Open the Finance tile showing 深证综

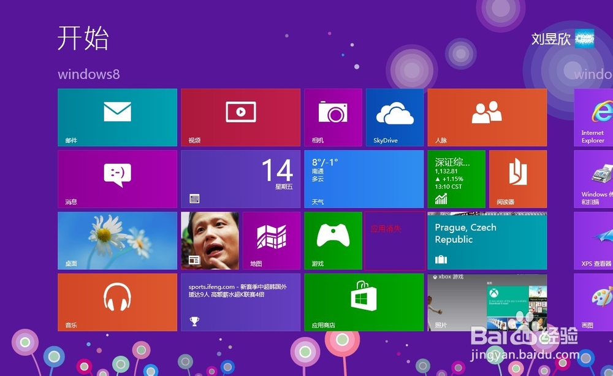[456, 179]
